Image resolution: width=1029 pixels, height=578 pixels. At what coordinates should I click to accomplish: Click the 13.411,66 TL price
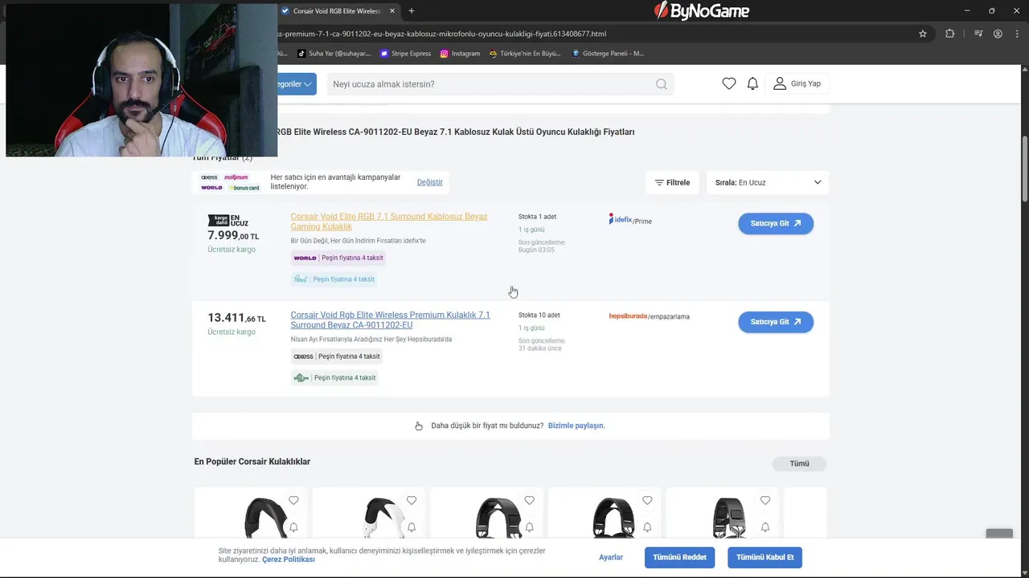point(236,319)
